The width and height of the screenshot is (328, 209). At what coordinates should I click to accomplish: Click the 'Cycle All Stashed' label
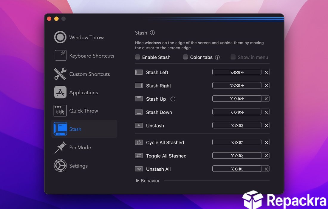[165, 142]
